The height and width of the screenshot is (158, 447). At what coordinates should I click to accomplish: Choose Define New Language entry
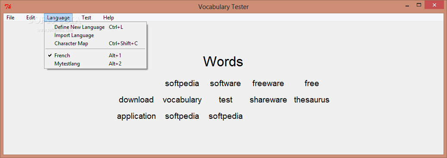pyautogui.click(x=95, y=27)
